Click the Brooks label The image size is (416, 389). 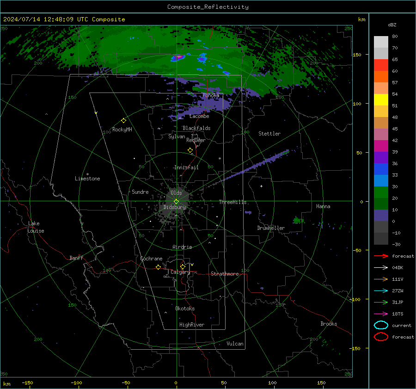point(329,324)
